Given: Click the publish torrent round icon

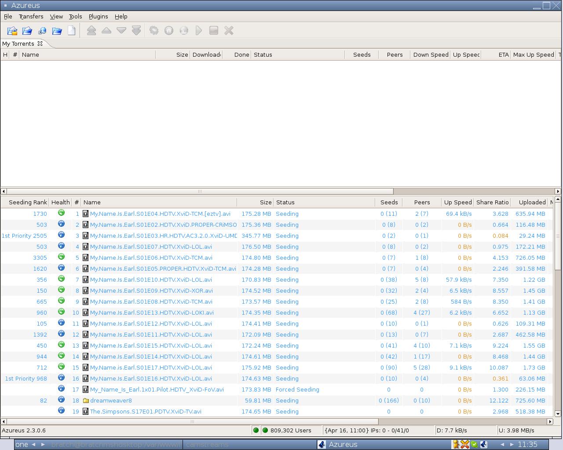Looking at the screenshot, I should pos(184,31).
